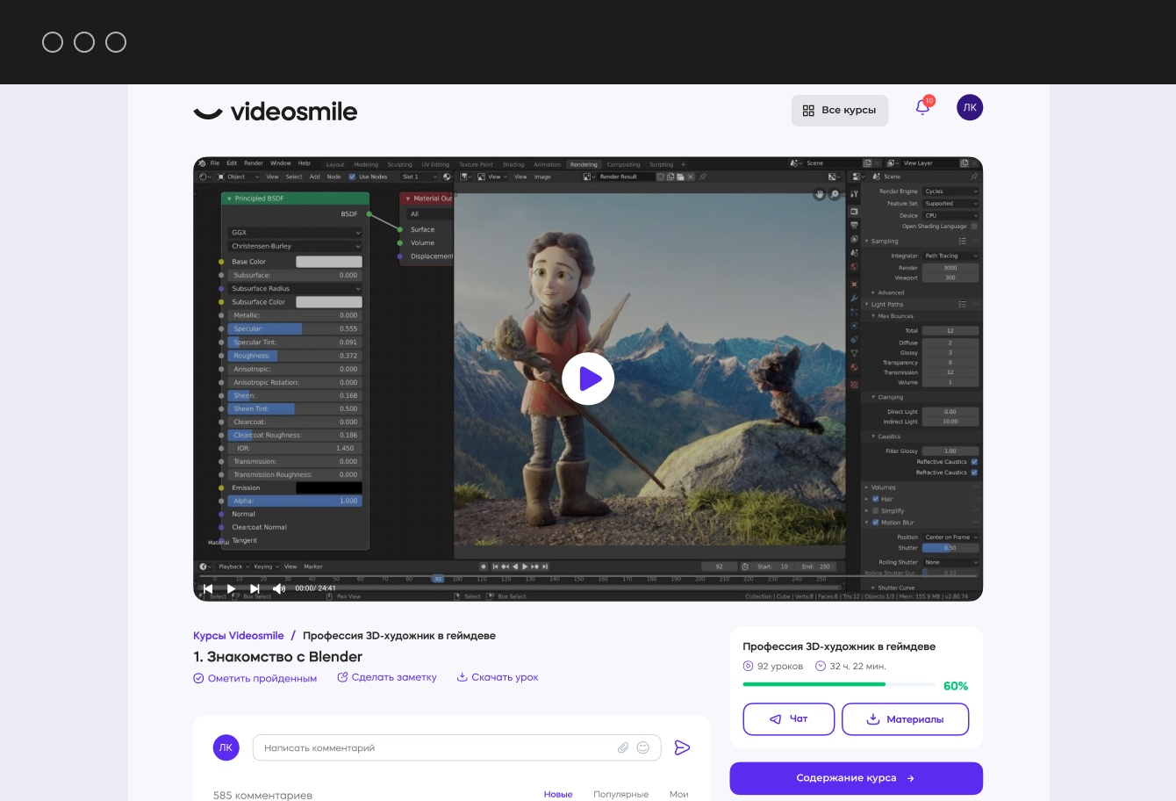Toggle the Hair checkbox
The width and height of the screenshot is (1176, 801).
pos(876,499)
